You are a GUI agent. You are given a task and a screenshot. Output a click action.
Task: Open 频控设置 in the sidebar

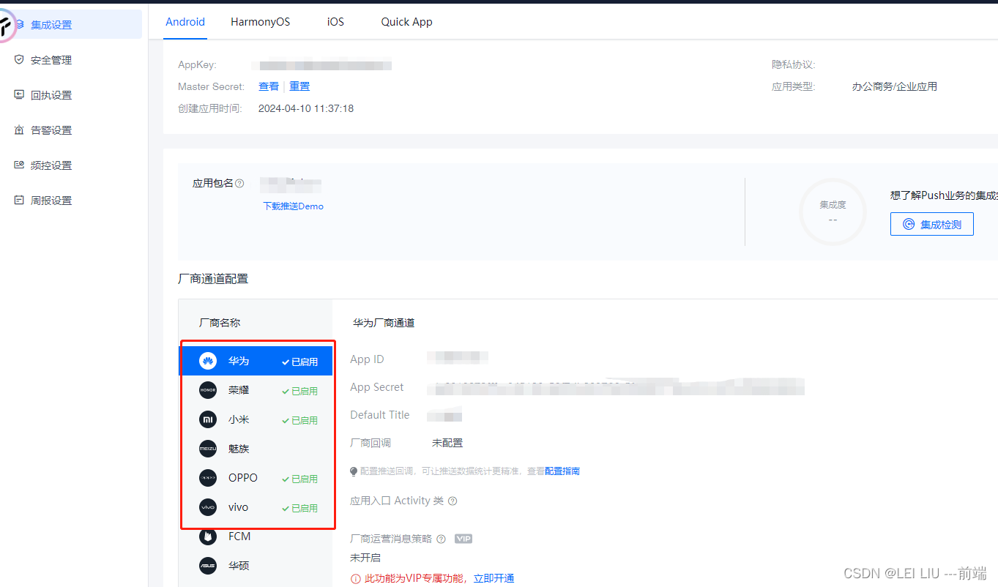point(51,165)
